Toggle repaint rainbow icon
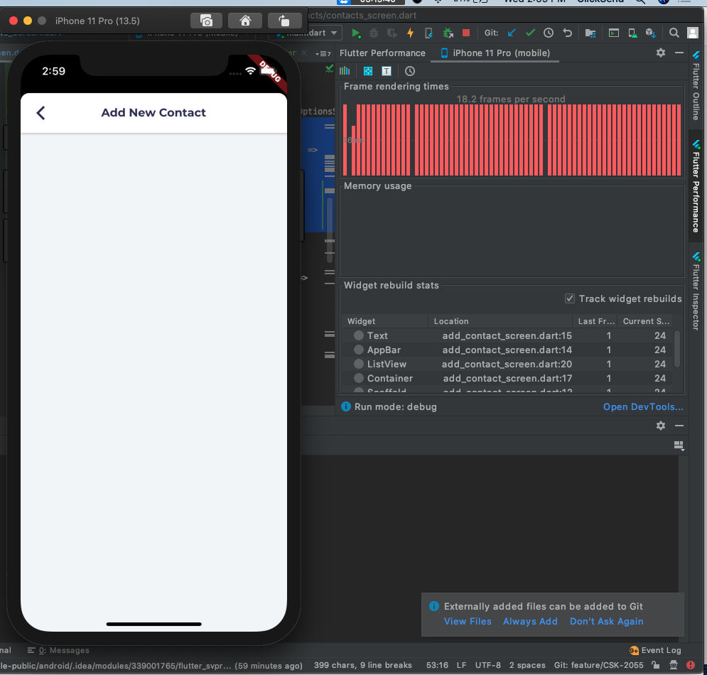707x675 pixels. (368, 71)
